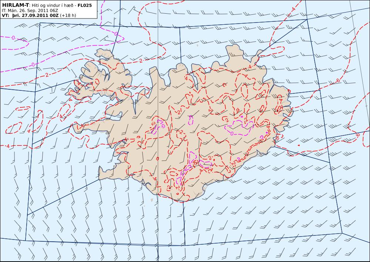Select the 'IT: Mán. 26. Sep. 2011 06Z' line
Image resolution: width=370 pixels, height=262 pixels.
tap(30, 11)
